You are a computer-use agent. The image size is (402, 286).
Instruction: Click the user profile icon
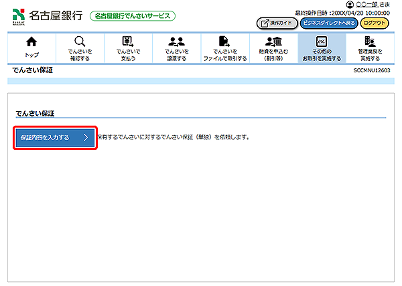pos(350,5)
